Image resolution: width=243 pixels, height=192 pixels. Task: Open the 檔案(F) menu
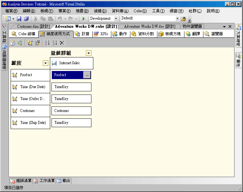tap(11, 11)
